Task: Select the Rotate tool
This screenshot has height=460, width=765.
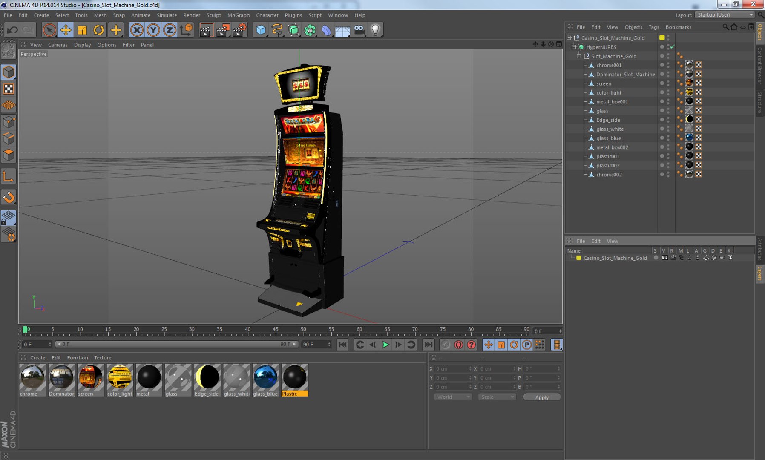Action: click(x=99, y=30)
